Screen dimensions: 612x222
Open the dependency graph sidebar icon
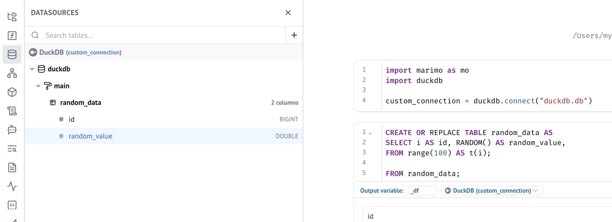click(x=12, y=73)
